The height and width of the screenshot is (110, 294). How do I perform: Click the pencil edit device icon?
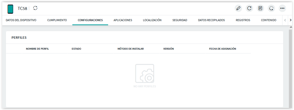click(x=238, y=8)
